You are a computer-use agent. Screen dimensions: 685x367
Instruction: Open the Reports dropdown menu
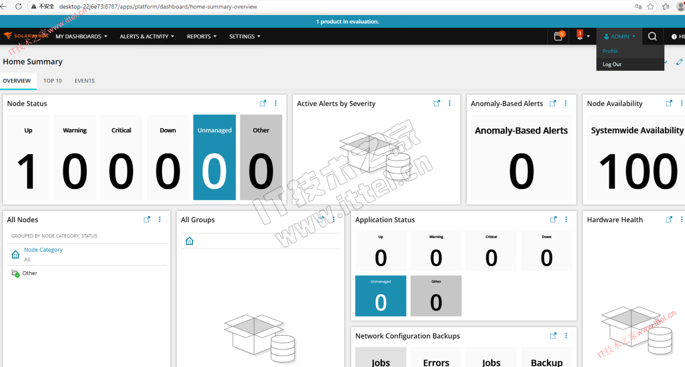pyautogui.click(x=201, y=36)
